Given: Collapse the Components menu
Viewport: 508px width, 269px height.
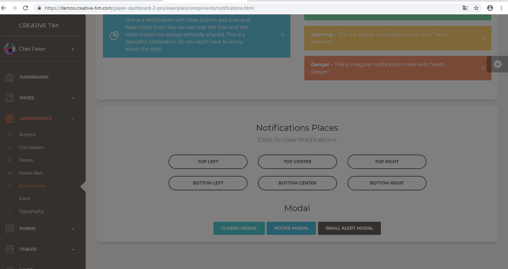Looking at the screenshot, I should [x=73, y=118].
